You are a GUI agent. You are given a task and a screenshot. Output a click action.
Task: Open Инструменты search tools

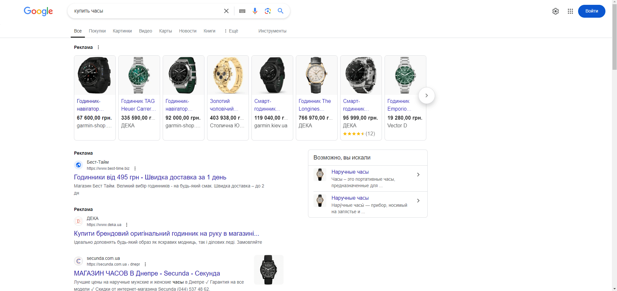click(272, 31)
